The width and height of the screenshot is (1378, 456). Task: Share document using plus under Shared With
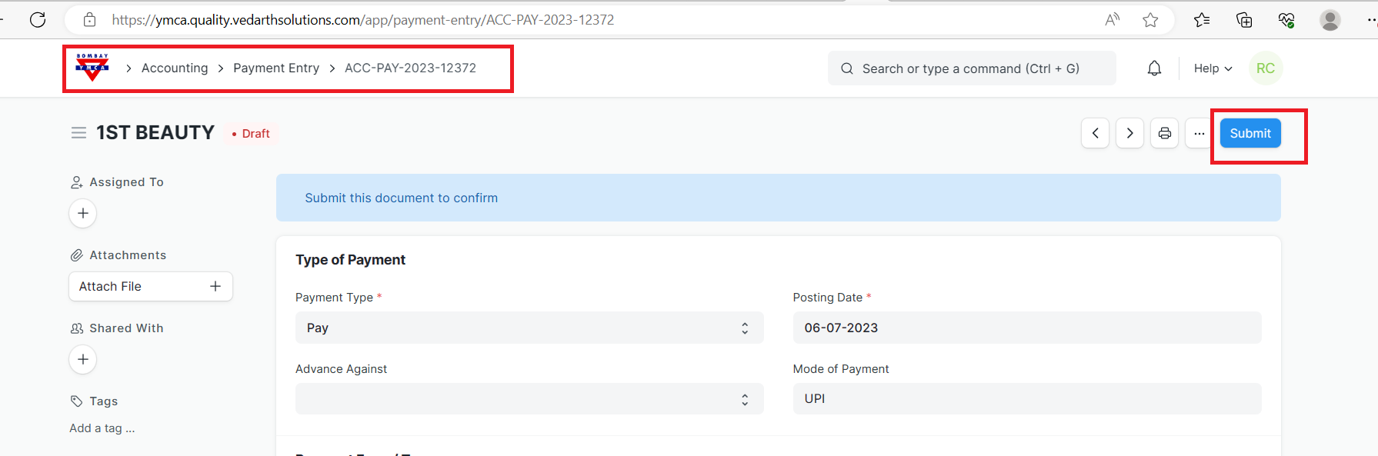coord(83,359)
